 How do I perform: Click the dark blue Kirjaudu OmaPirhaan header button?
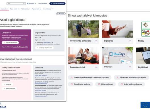coord(57,3)
